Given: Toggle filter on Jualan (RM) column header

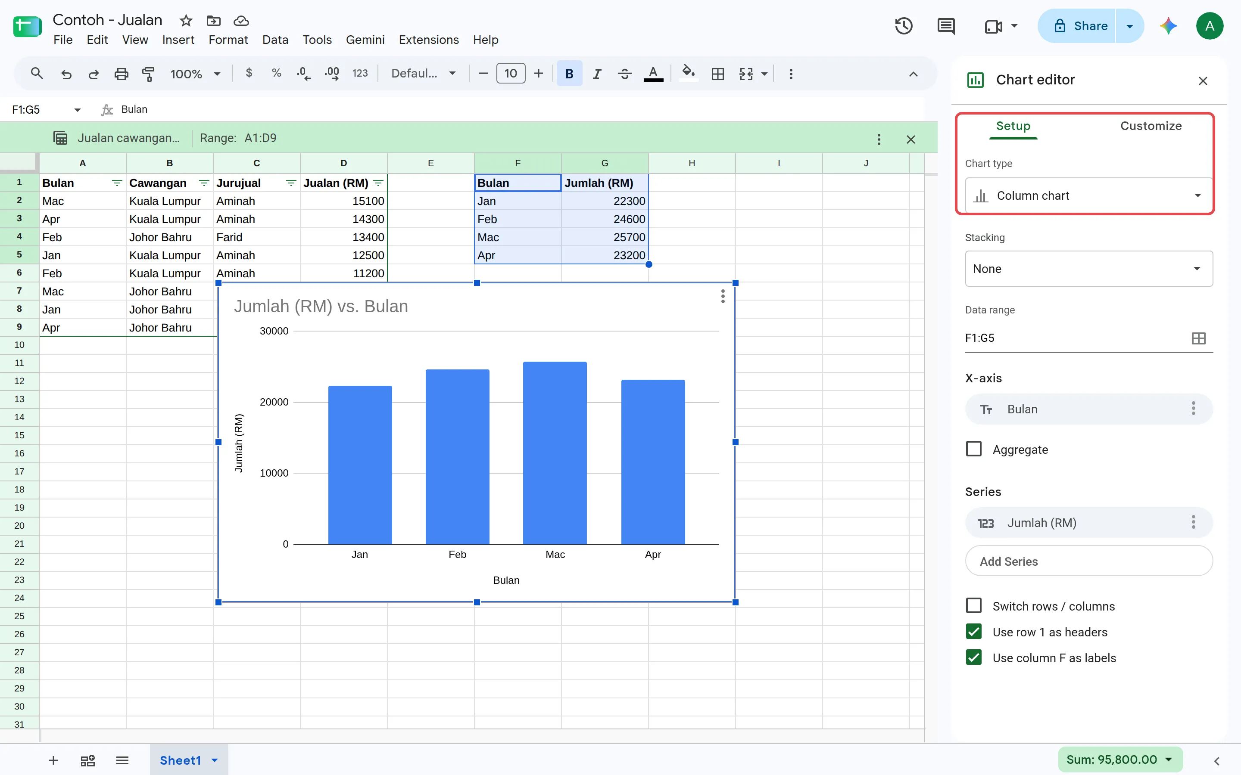Looking at the screenshot, I should tap(378, 183).
